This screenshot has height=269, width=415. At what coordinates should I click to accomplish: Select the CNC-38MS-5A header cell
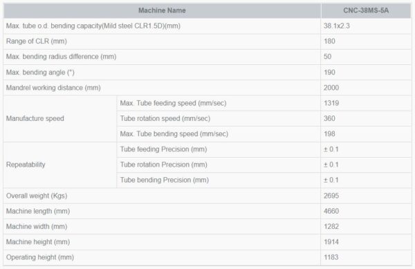click(x=366, y=10)
